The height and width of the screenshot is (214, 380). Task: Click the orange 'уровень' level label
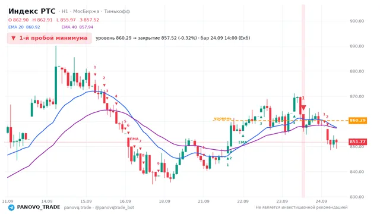223,118
